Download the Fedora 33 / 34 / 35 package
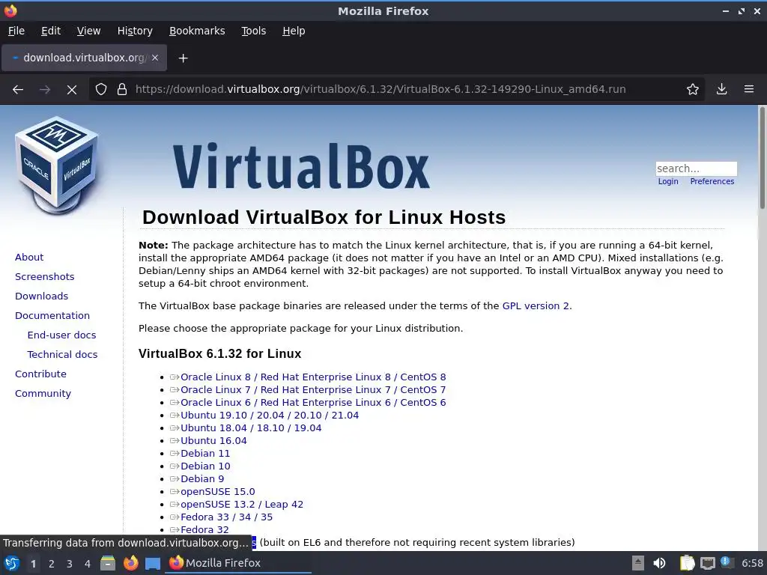767x575 pixels. [226, 517]
